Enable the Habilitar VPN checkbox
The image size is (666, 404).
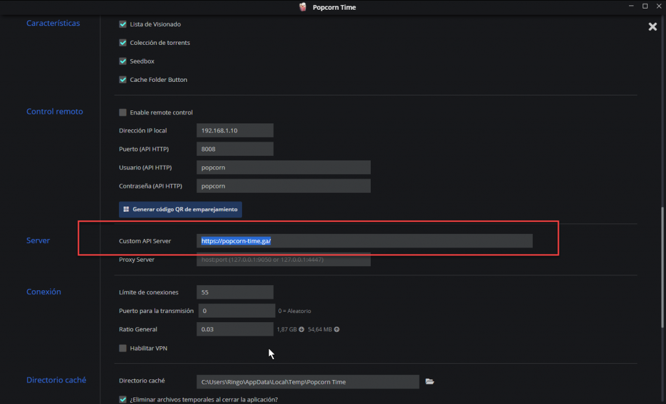tap(123, 348)
